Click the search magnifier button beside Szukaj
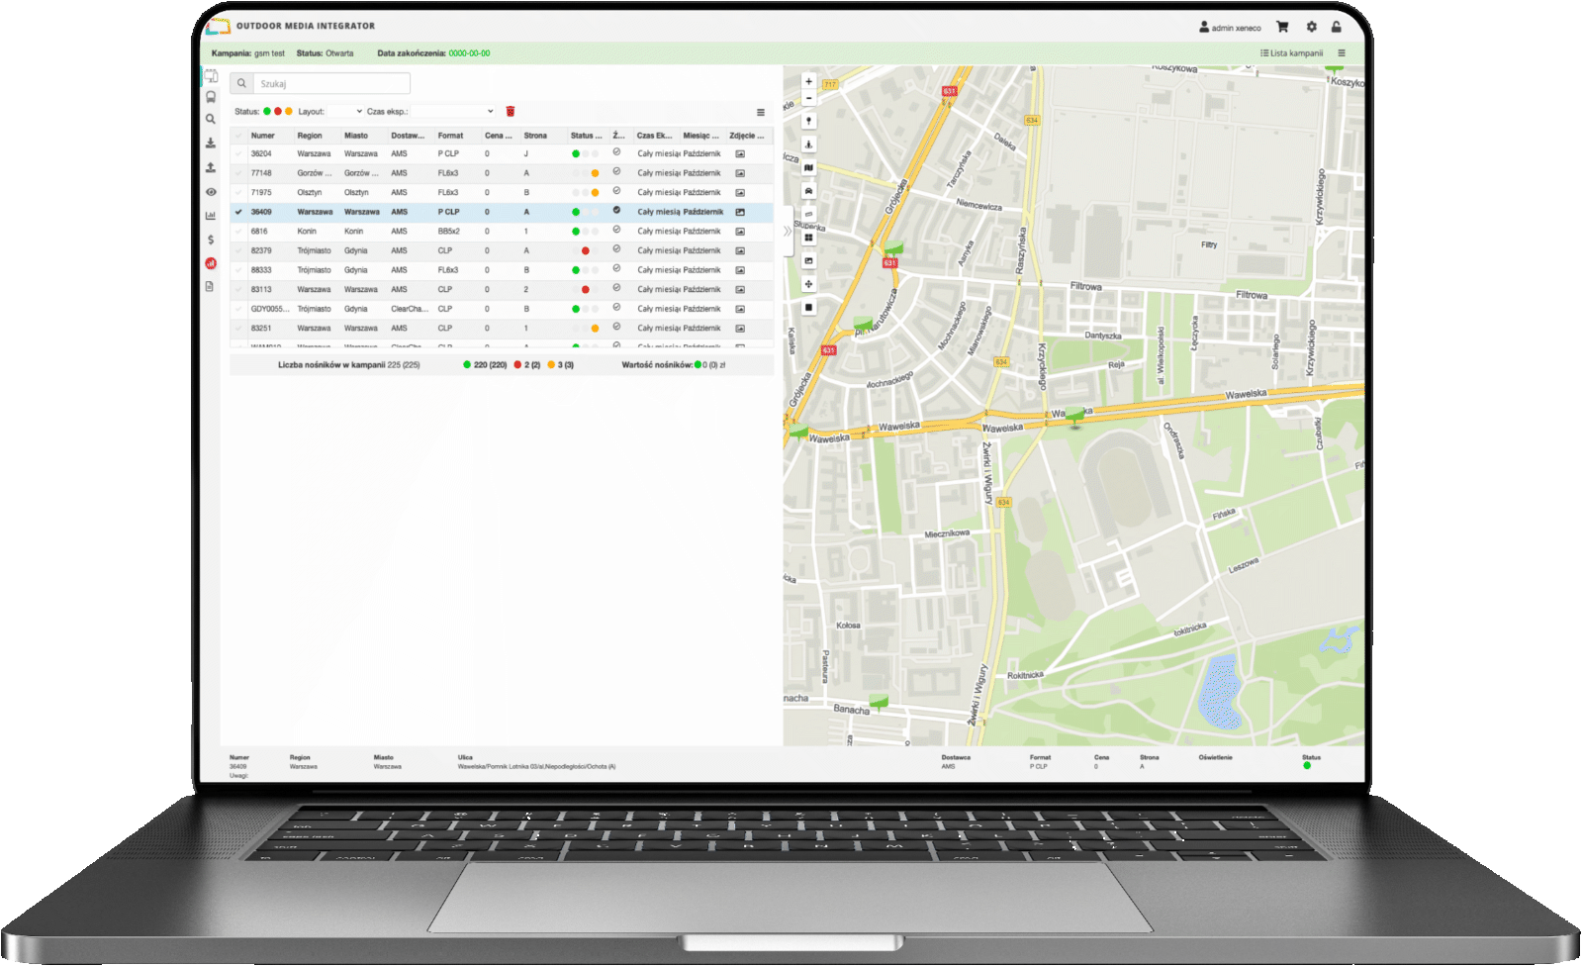This screenshot has height=967, width=1583. 241,84
